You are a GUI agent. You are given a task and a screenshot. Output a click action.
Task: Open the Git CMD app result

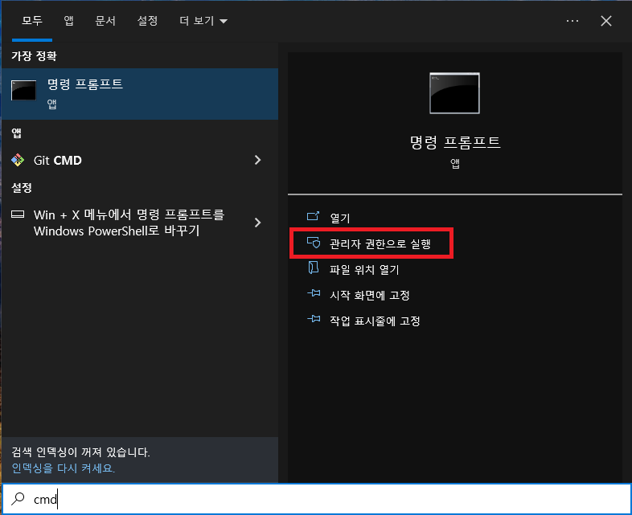click(140, 160)
